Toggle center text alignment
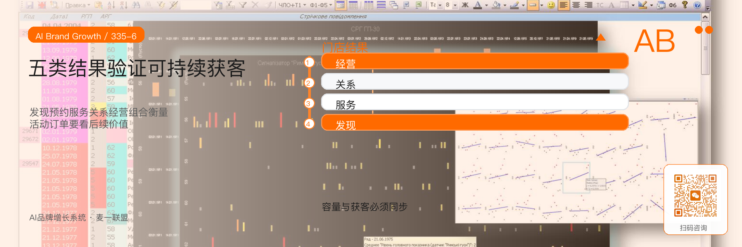The height and width of the screenshot is (247, 742). [576, 5]
